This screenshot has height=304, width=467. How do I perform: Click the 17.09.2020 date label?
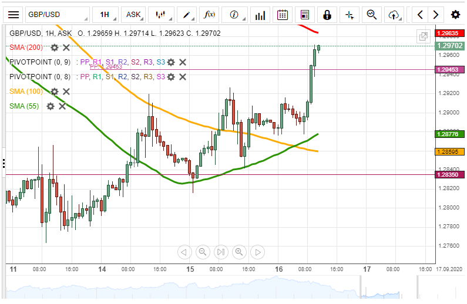[x=449, y=269]
